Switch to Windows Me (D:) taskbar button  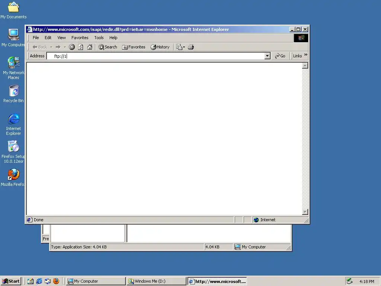[x=157, y=281]
